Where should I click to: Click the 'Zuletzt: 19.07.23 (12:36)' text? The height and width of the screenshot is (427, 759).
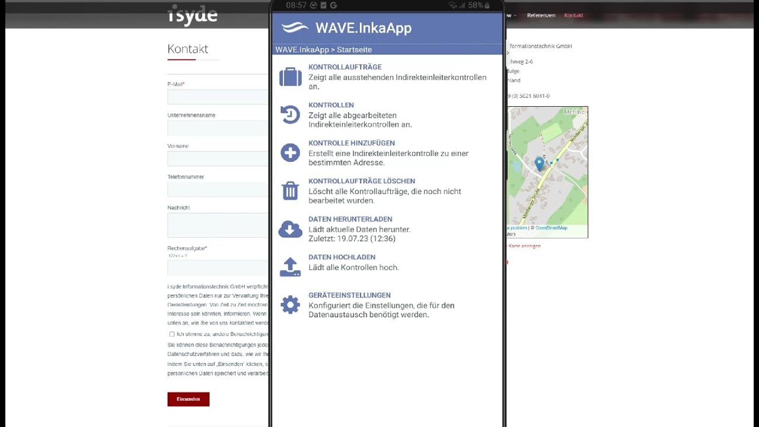(x=352, y=238)
